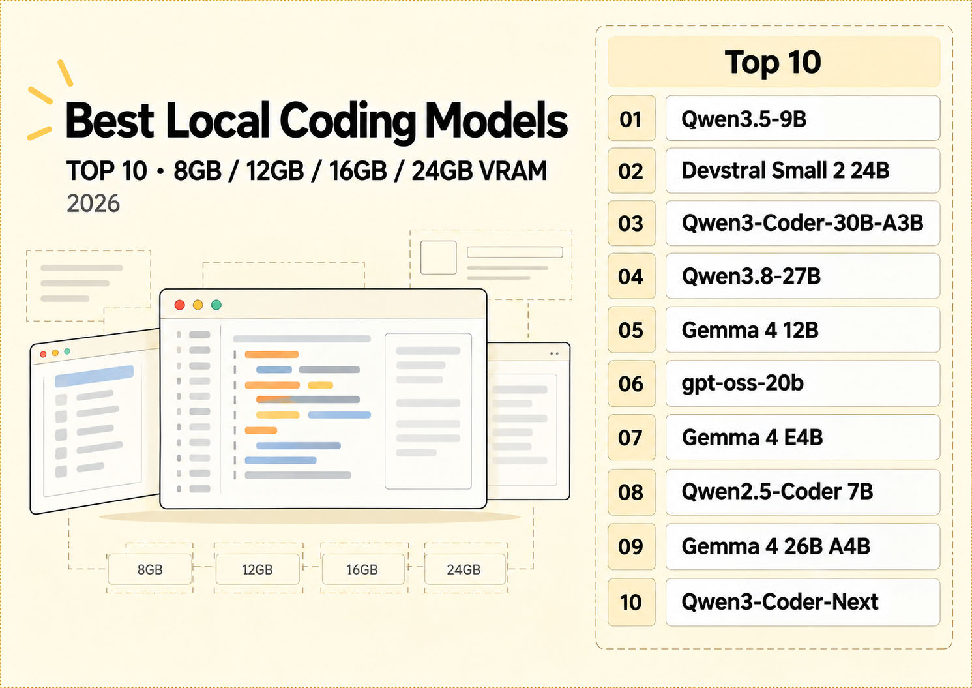Click the 'Best Local Coding Models' headline
The image size is (972, 688).
(x=317, y=121)
